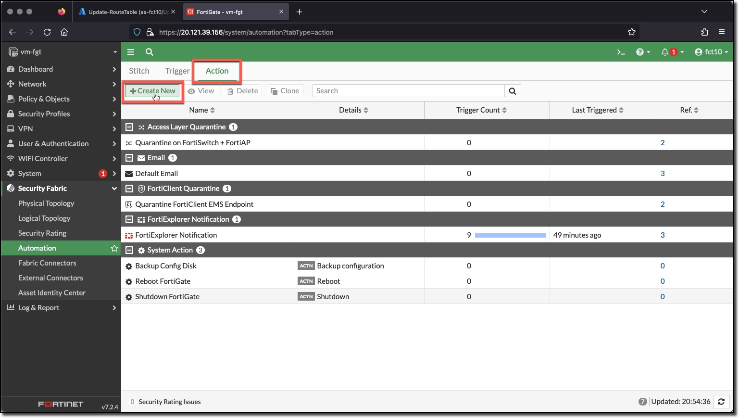This screenshot has height=418, width=739.
Task: Select the Shutdown FortiGate row
Action: click(x=427, y=297)
